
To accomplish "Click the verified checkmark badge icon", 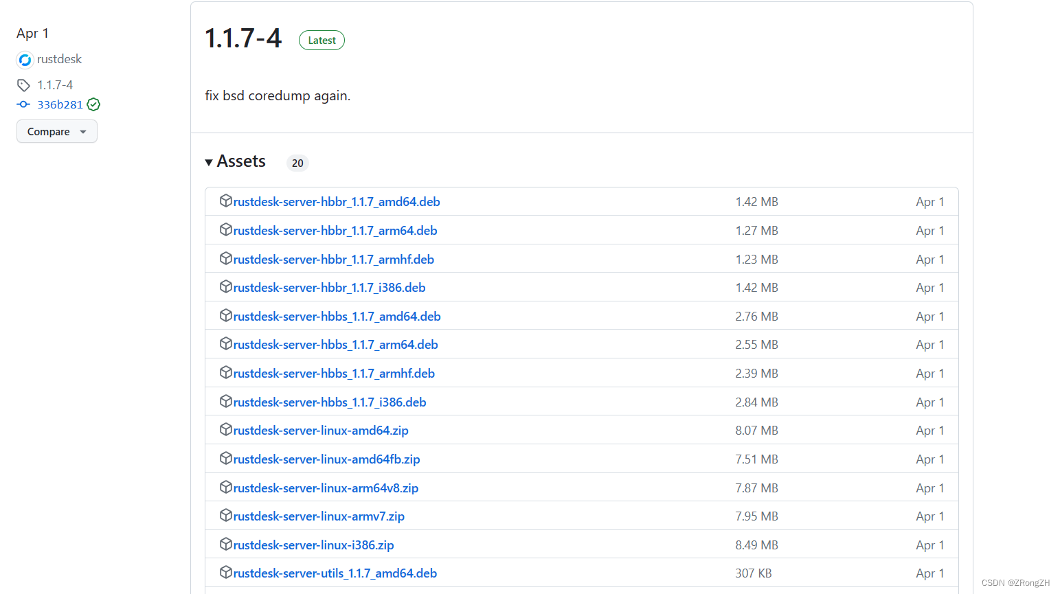I will point(93,104).
